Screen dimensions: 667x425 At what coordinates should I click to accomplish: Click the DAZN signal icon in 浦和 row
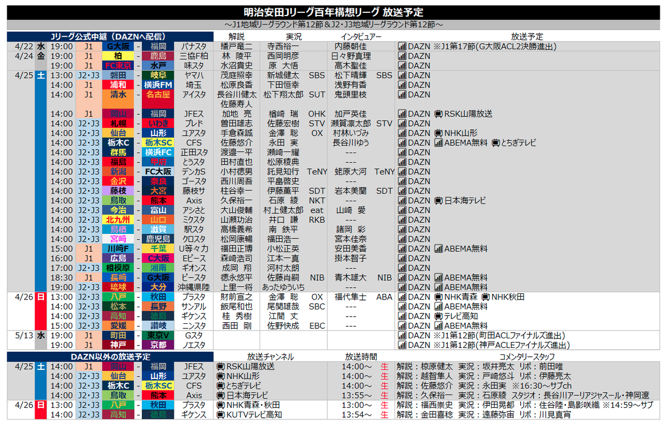402,85
